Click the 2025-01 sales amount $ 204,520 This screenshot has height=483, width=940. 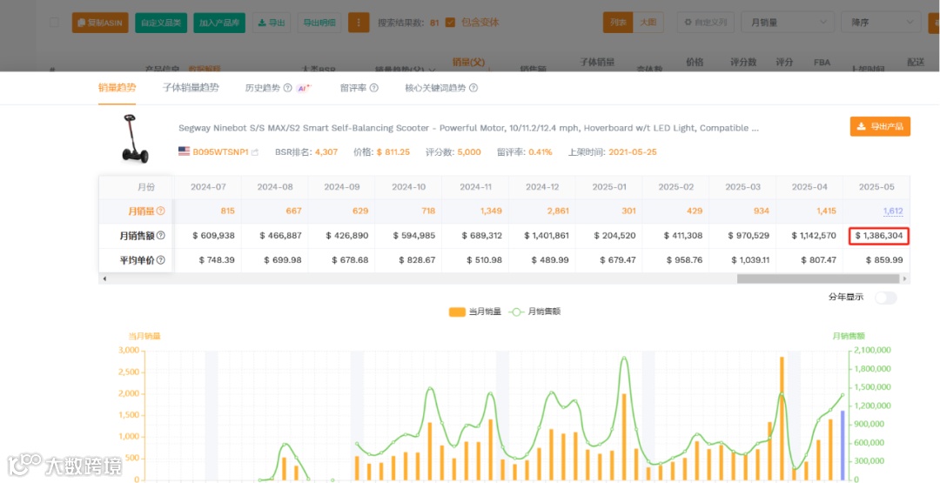615,236
